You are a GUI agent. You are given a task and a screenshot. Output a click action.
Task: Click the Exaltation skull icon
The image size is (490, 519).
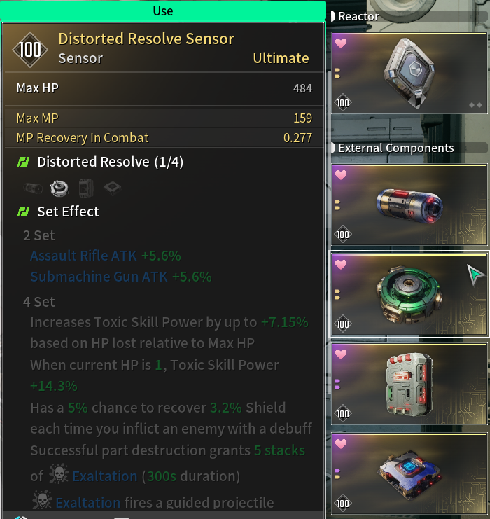click(x=59, y=474)
